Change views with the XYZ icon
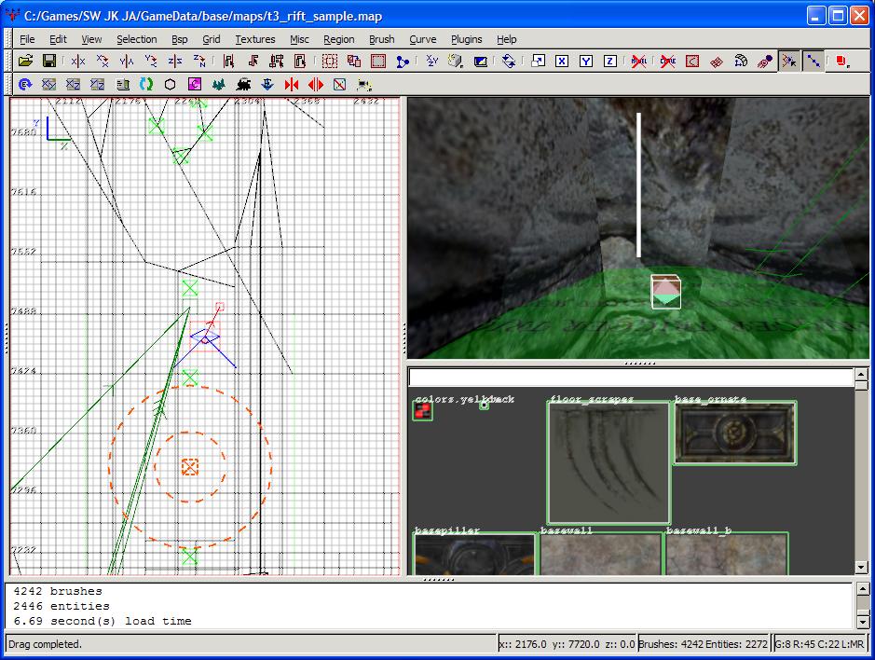This screenshot has width=875, height=660. [432, 61]
